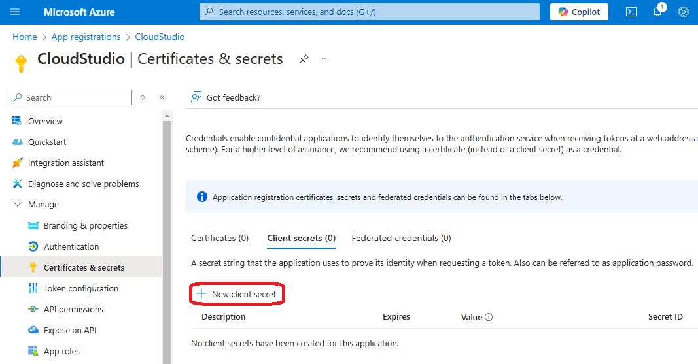Click the Got feedback icon

click(196, 97)
